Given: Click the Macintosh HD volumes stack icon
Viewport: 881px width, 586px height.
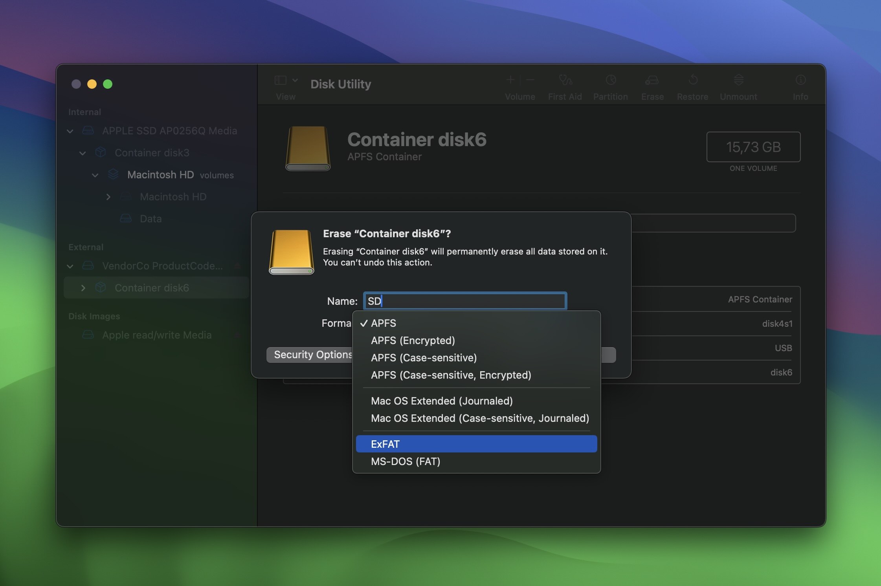Looking at the screenshot, I should tap(113, 174).
